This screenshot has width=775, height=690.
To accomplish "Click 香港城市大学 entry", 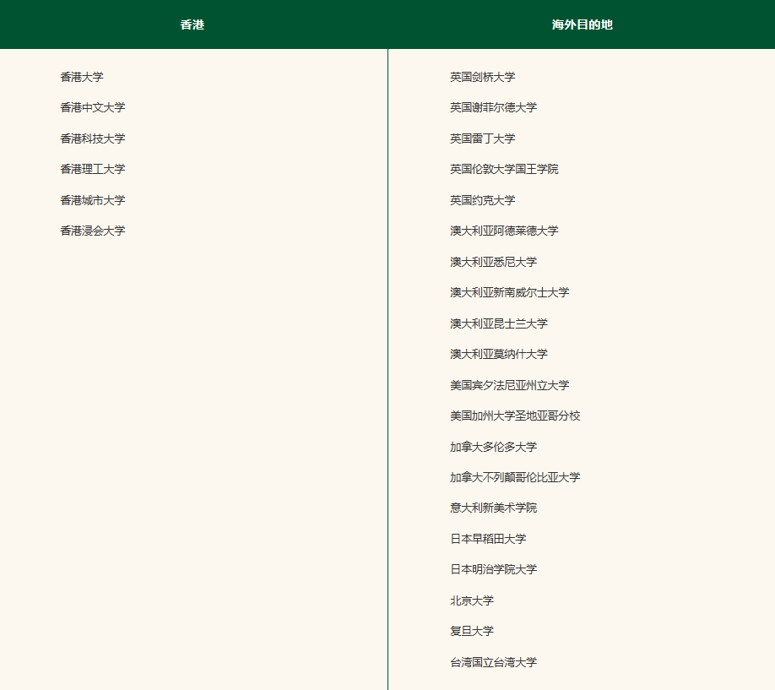I will [93, 200].
